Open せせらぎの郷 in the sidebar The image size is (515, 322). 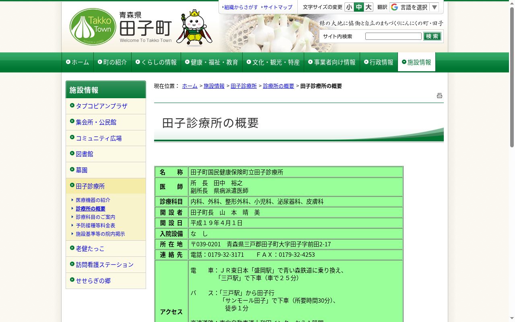click(x=106, y=281)
